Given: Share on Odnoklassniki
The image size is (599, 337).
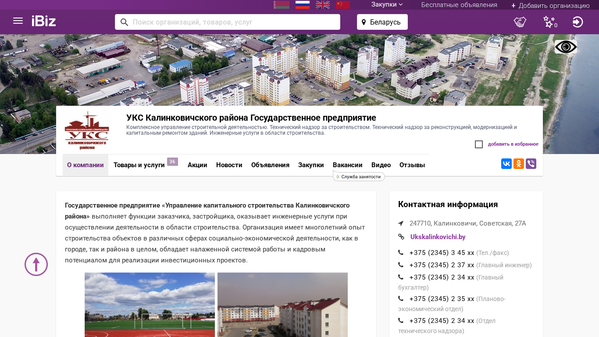Looking at the screenshot, I should click(x=519, y=164).
